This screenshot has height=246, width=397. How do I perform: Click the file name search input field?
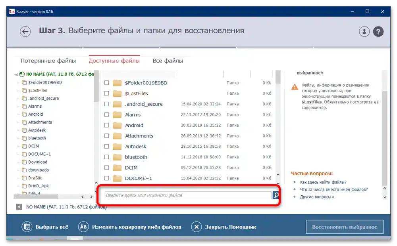pos(188,195)
